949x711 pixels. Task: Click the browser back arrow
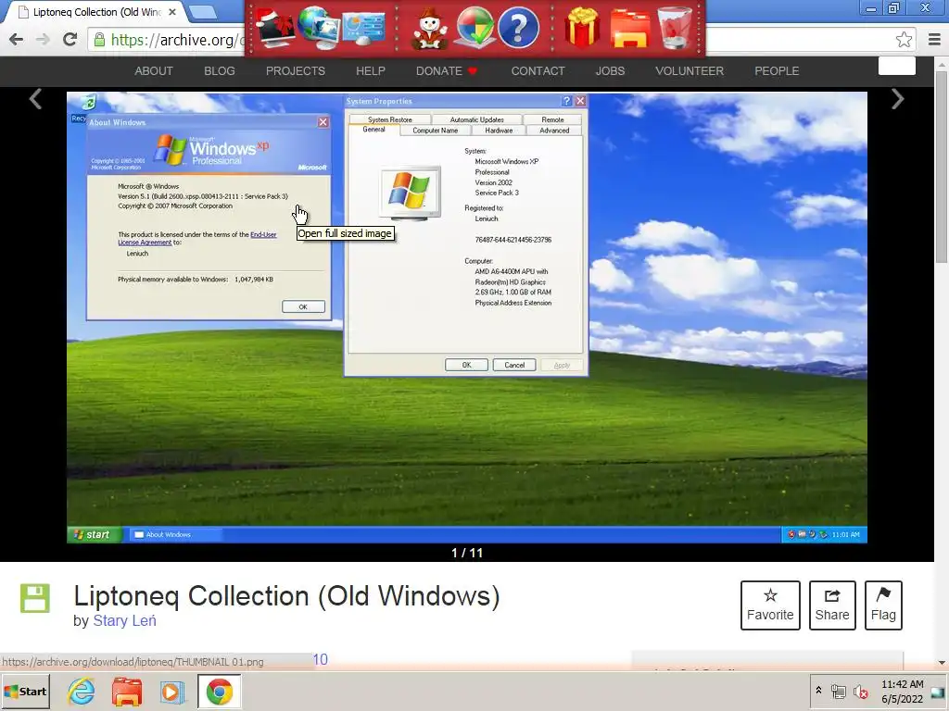(17, 40)
